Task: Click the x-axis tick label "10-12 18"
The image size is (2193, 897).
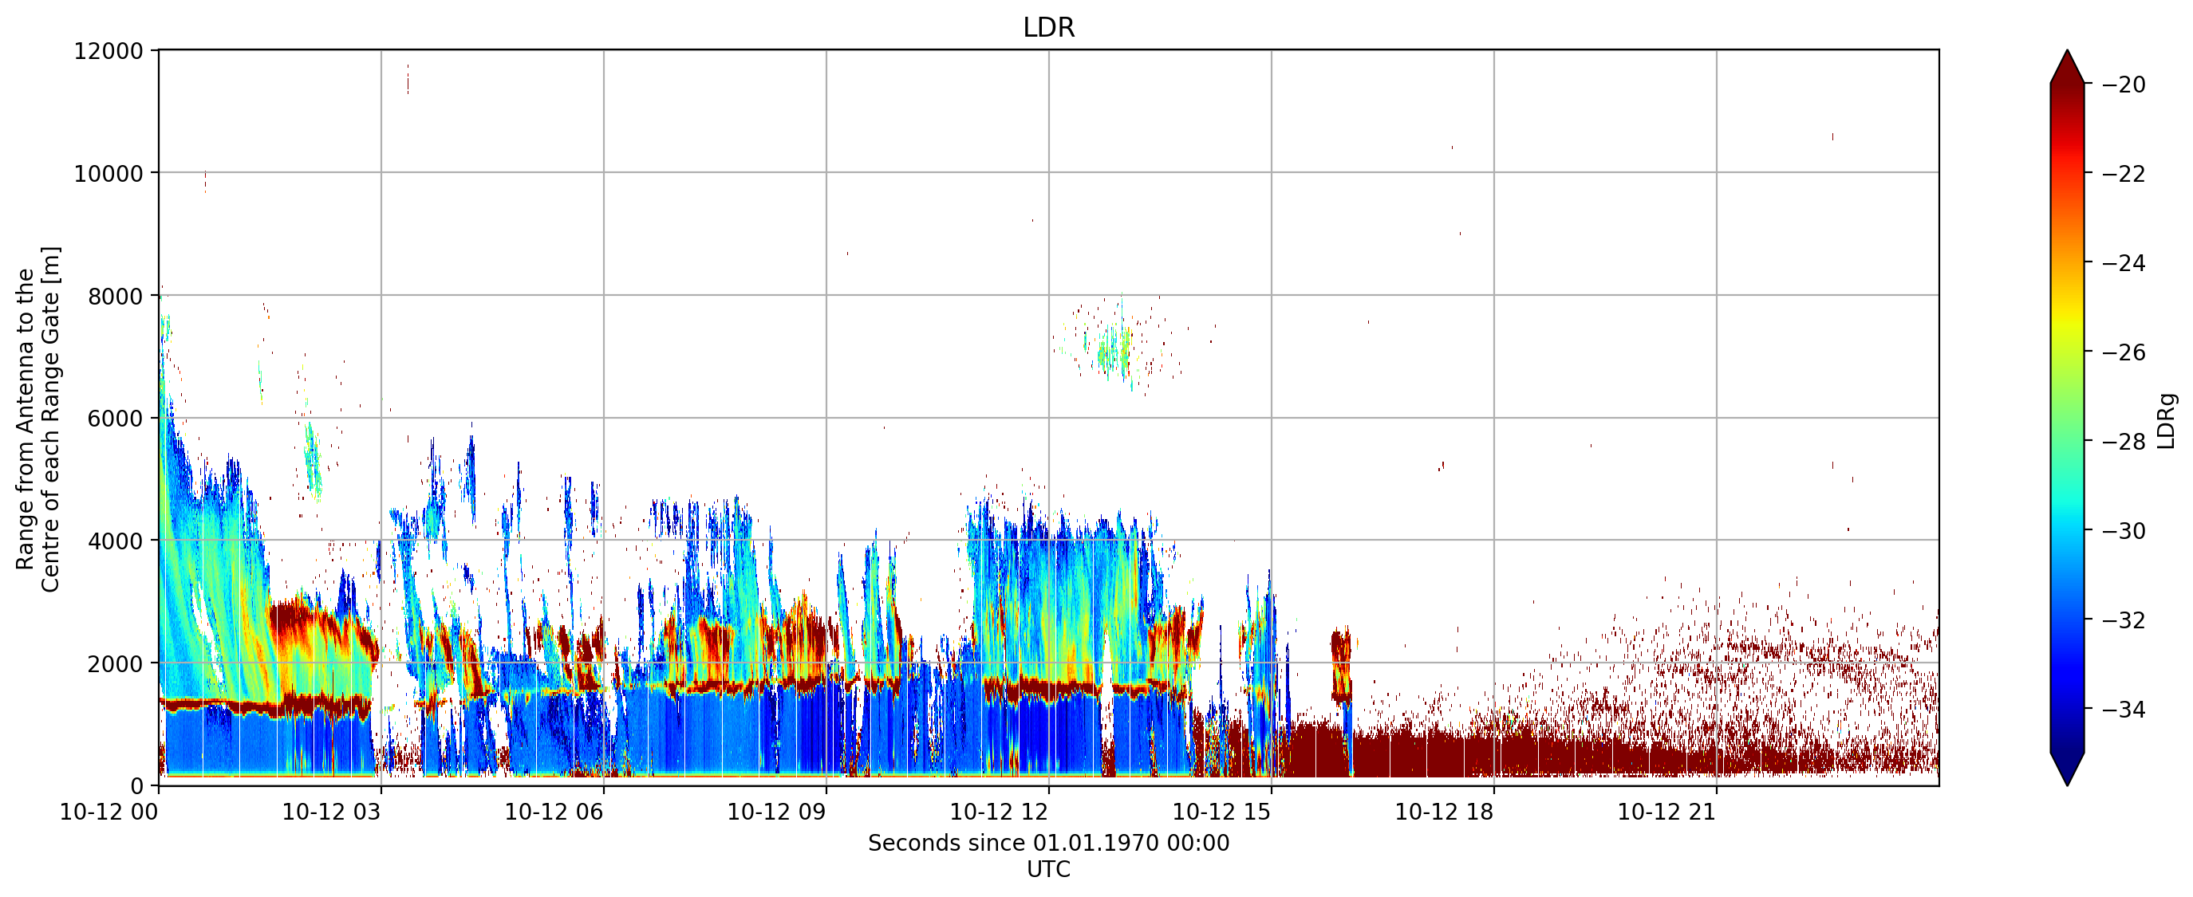Action: 1445,812
